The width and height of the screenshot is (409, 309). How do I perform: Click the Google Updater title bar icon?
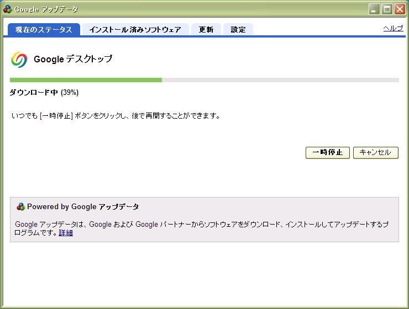pyautogui.click(x=8, y=9)
